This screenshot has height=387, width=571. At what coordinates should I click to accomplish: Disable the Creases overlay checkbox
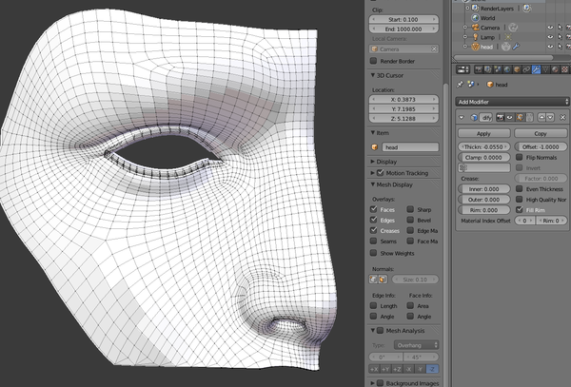point(374,230)
